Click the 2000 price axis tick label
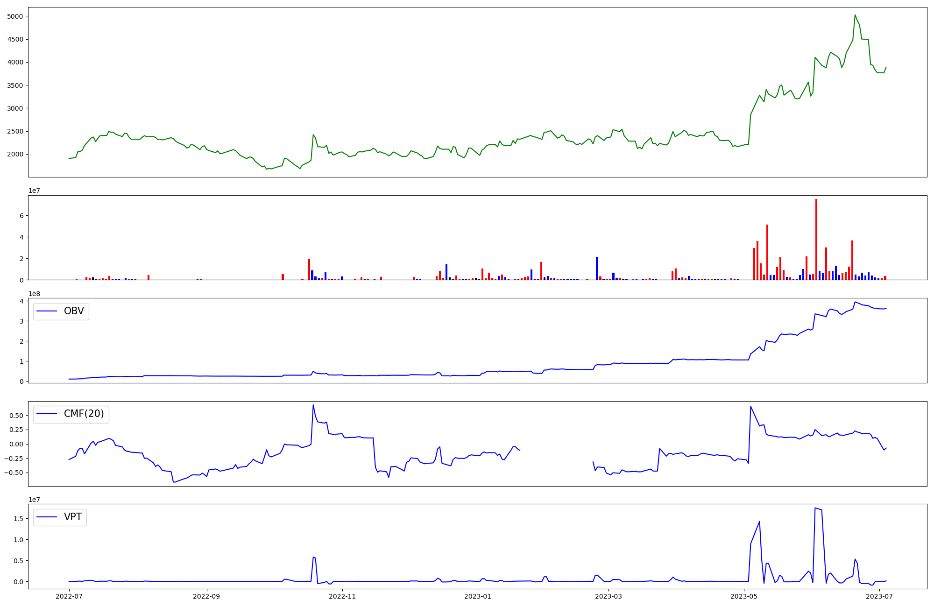 (15, 155)
